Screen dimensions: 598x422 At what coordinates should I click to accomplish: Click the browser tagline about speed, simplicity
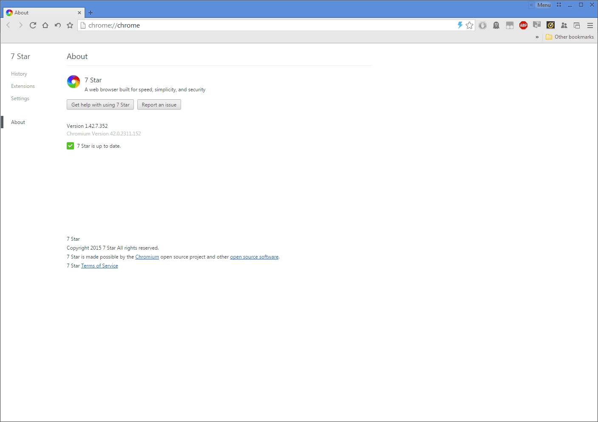[145, 90]
